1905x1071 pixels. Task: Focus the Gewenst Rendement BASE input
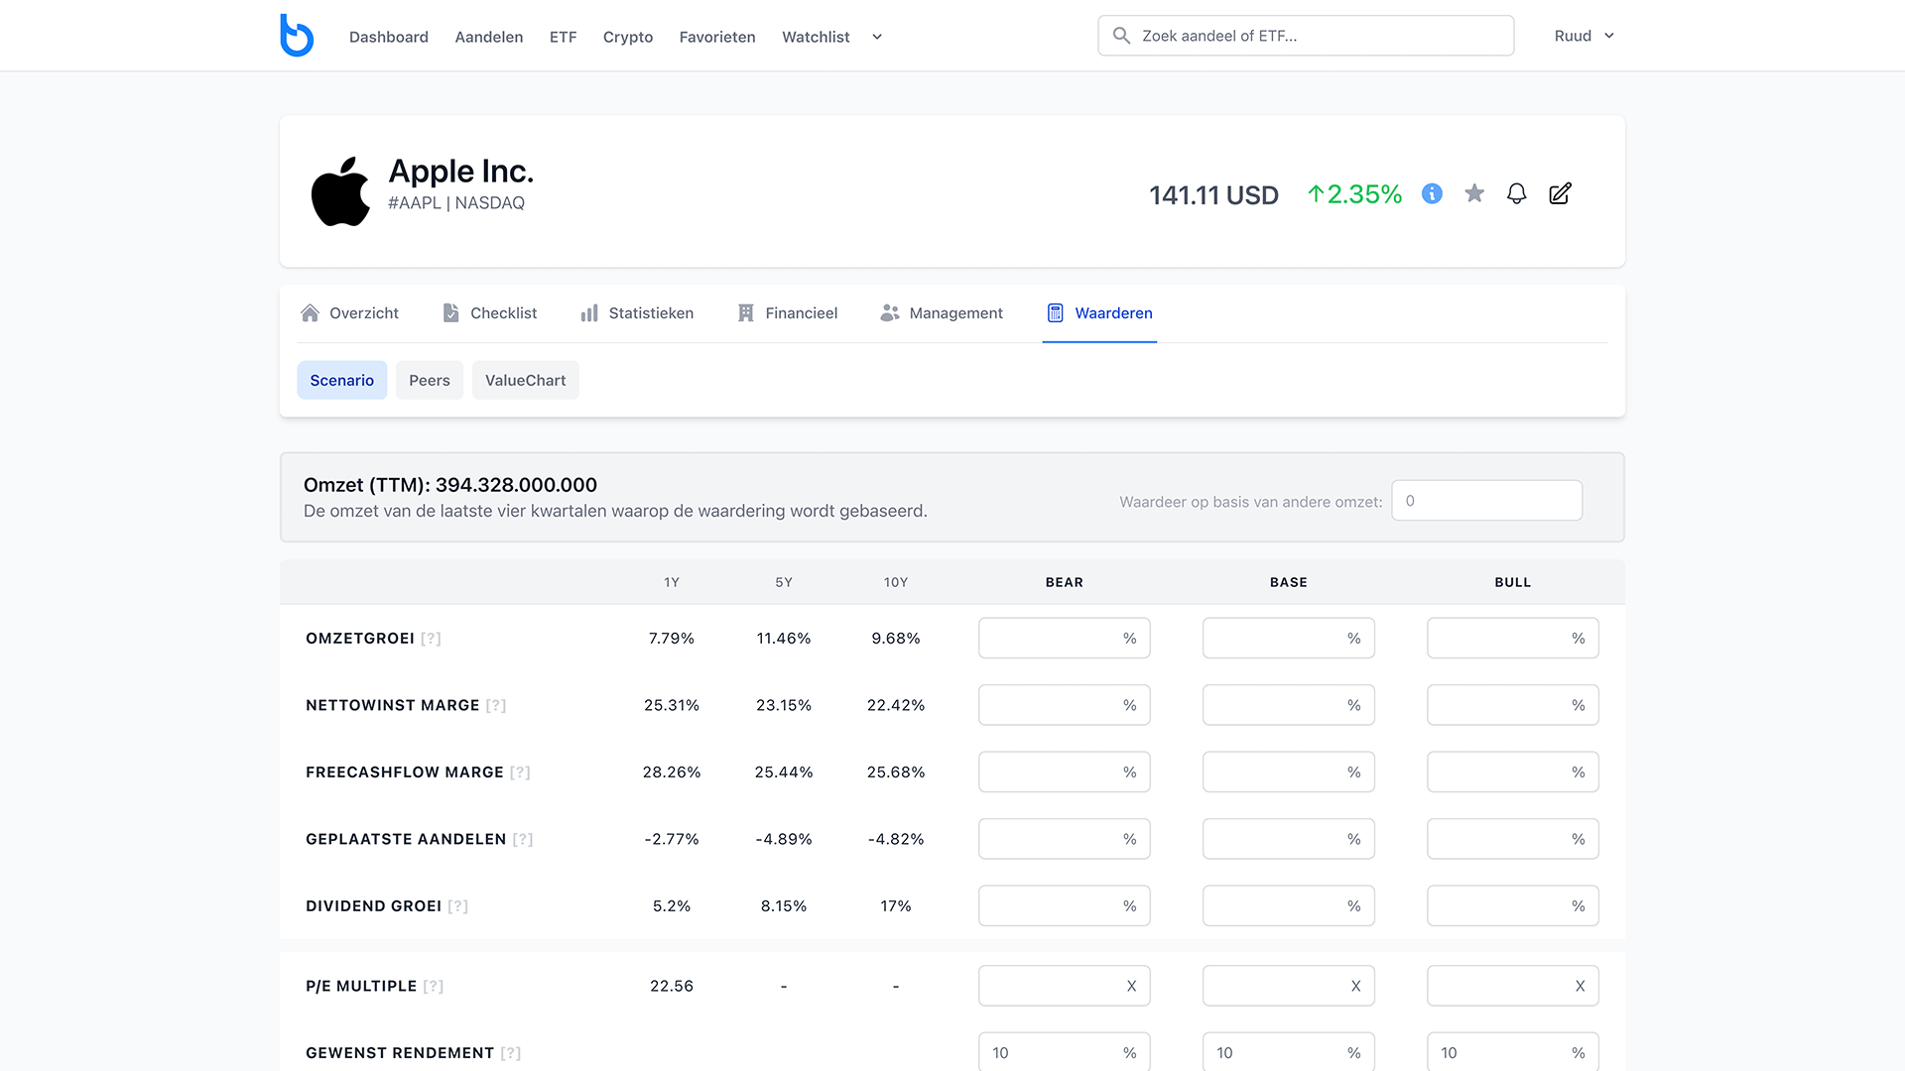(1289, 1052)
